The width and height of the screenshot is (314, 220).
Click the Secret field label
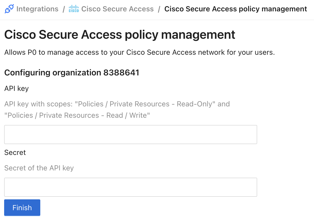click(15, 153)
